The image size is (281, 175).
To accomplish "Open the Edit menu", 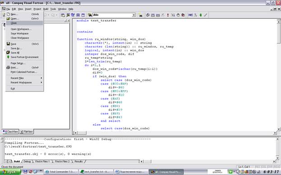I will pyautogui.click(x=14, y=9).
